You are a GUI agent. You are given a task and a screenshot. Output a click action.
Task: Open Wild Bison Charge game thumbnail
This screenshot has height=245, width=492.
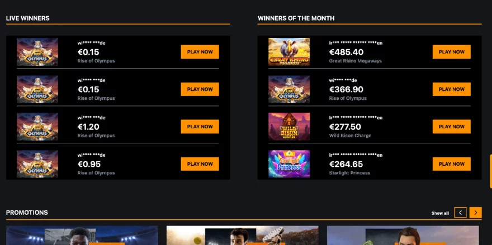tap(289, 127)
